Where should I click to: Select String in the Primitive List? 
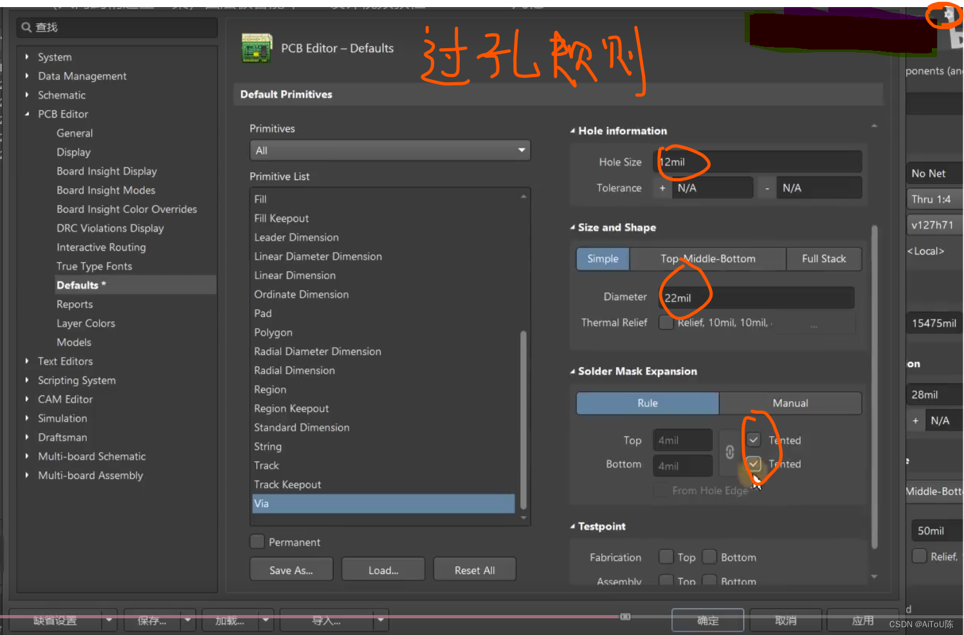[x=268, y=446]
